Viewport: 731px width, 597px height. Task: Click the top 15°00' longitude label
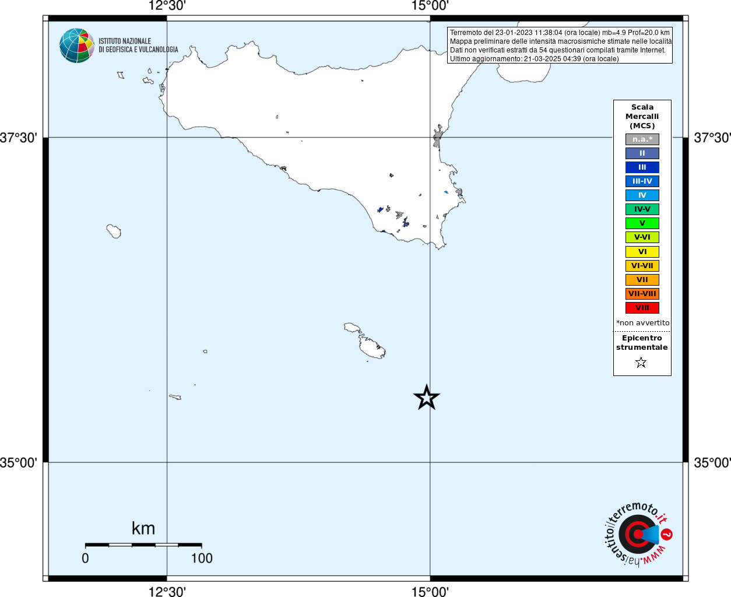tap(430, 6)
